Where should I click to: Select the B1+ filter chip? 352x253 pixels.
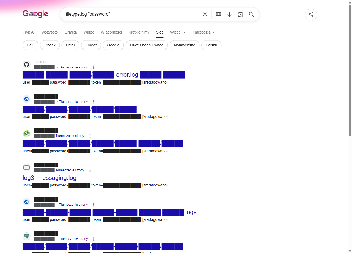[31, 45]
